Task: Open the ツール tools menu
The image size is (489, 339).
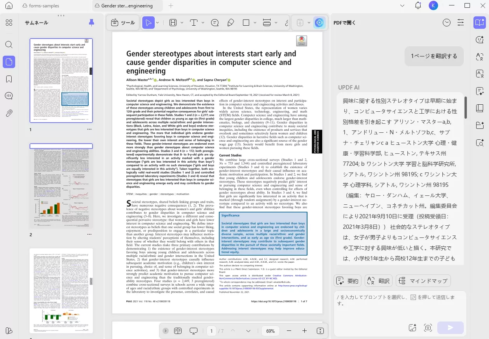Action: click(x=123, y=23)
